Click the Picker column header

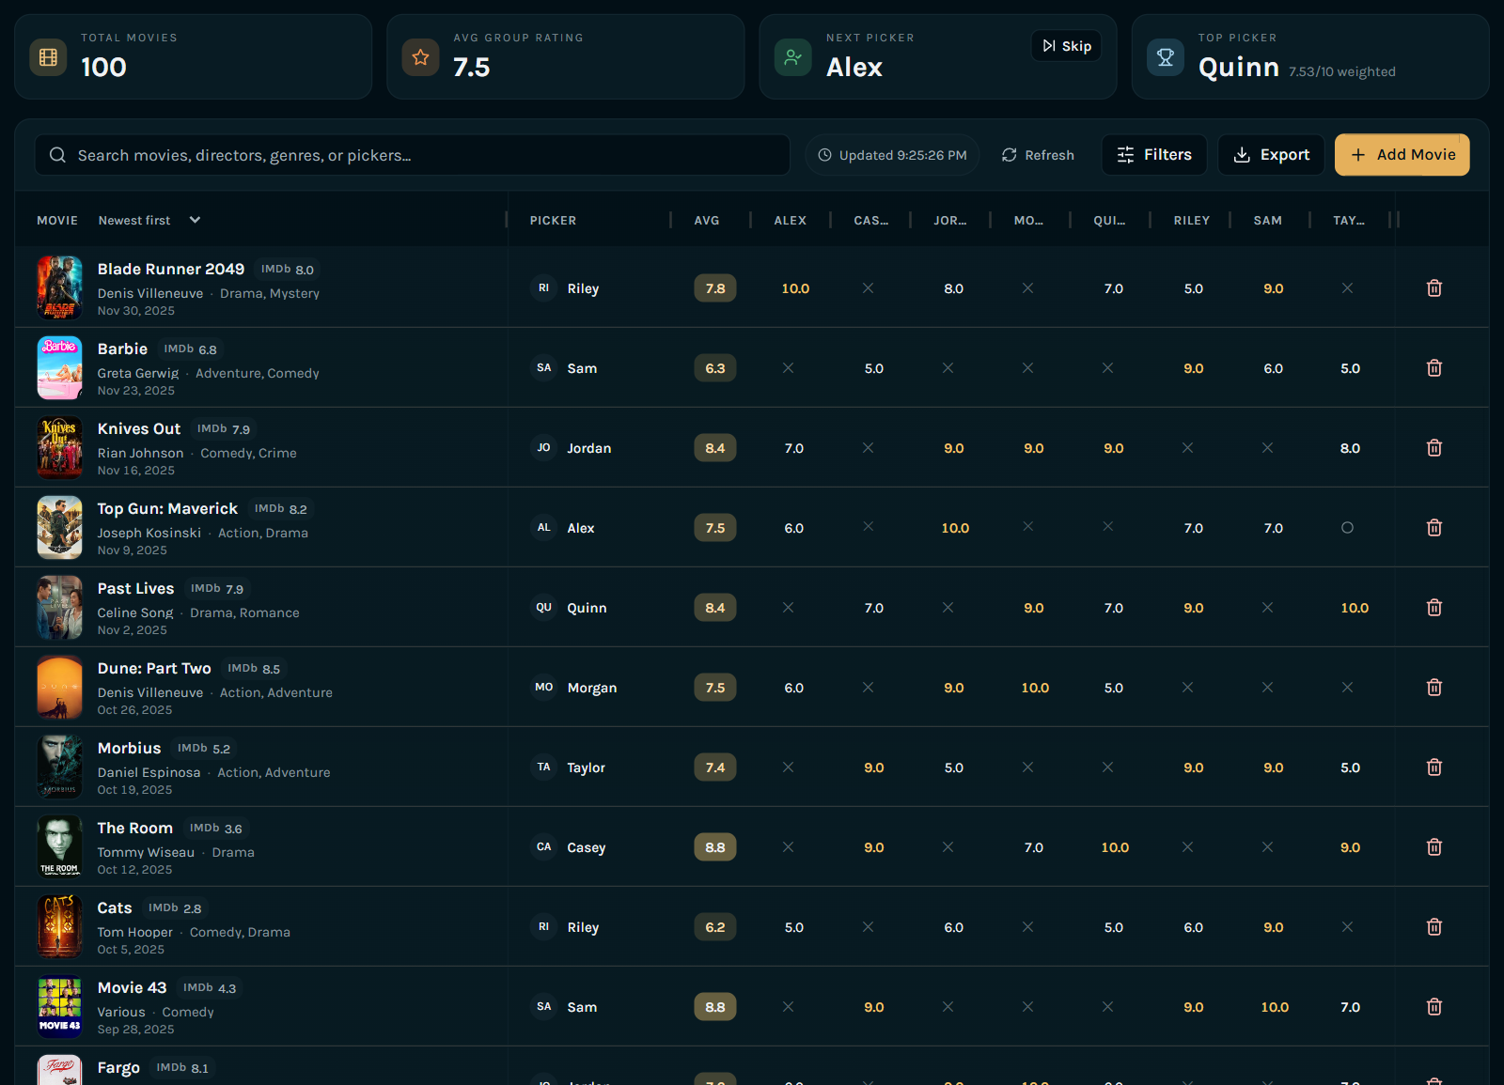coord(553,221)
